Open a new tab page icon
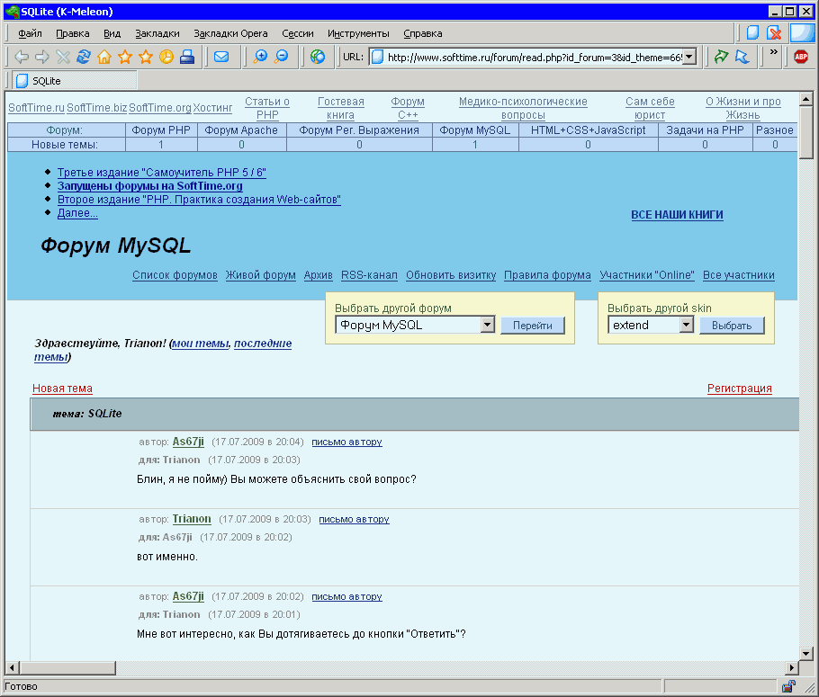The width and height of the screenshot is (819, 697). (752, 33)
